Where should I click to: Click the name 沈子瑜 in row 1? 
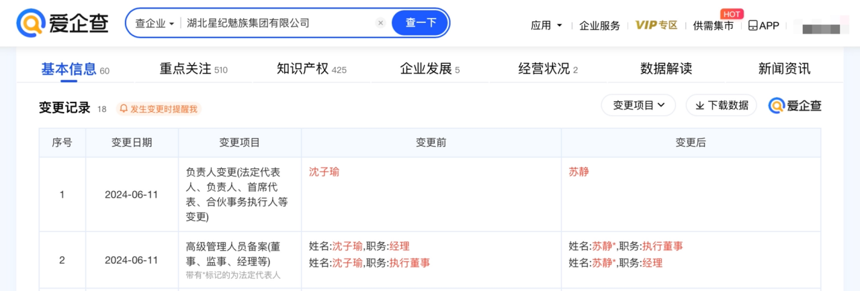click(x=324, y=172)
